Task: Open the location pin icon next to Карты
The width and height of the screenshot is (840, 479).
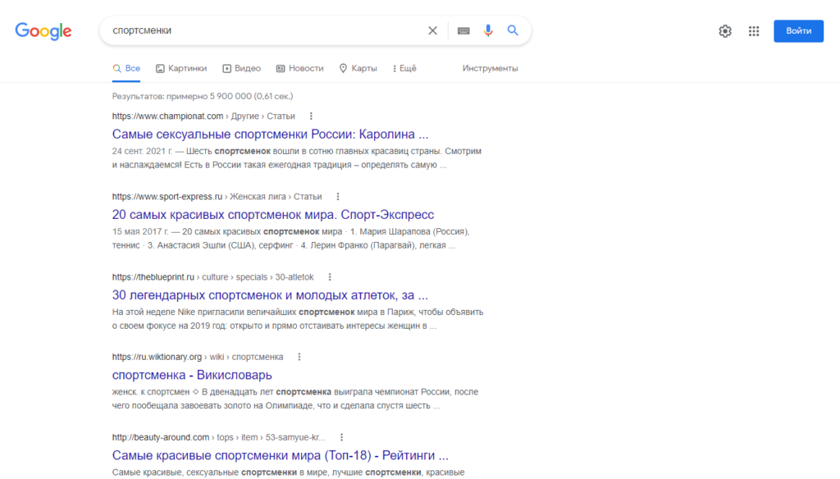Action: pos(344,68)
